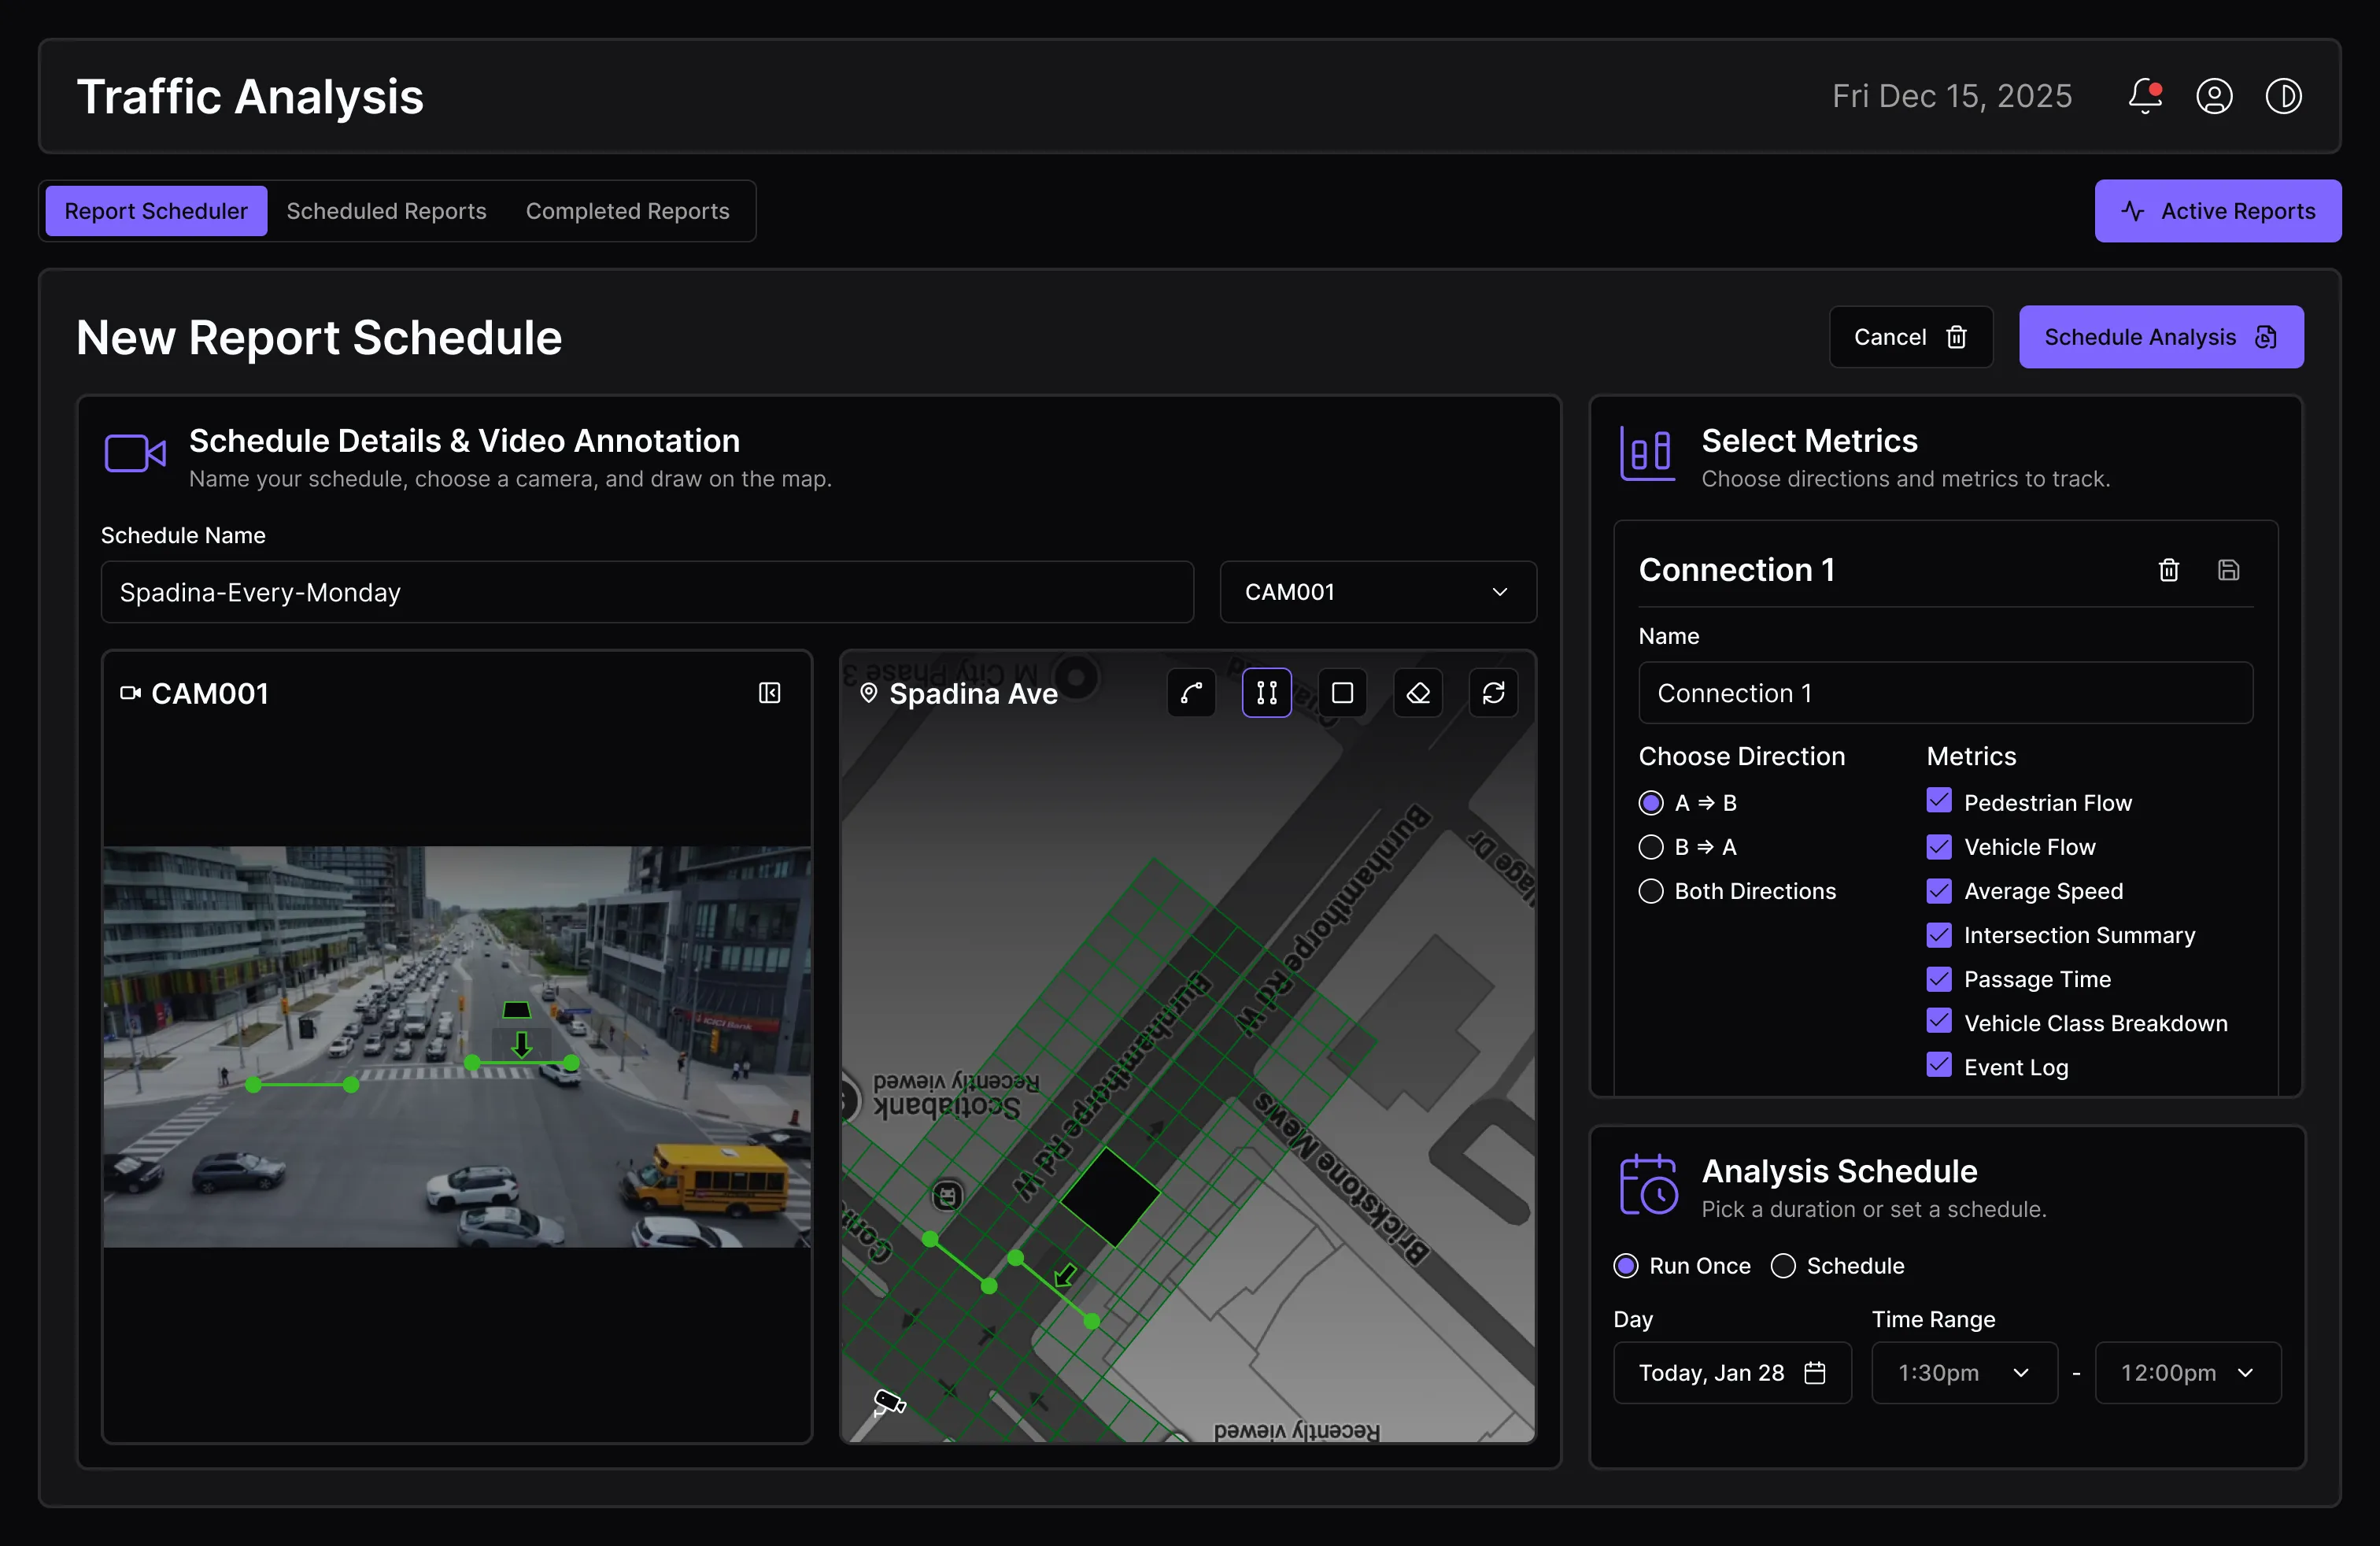Image resolution: width=2380 pixels, height=1546 pixels.
Task: Collapse the CAM001 video panel
Action: click(x=769, y=693)
